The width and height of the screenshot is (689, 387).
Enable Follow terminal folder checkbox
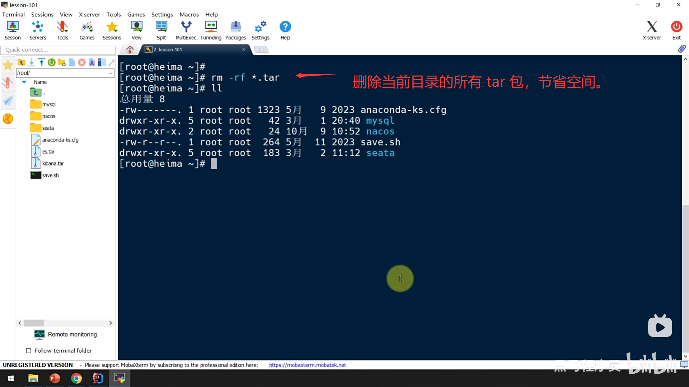click(x=29, y=351)
